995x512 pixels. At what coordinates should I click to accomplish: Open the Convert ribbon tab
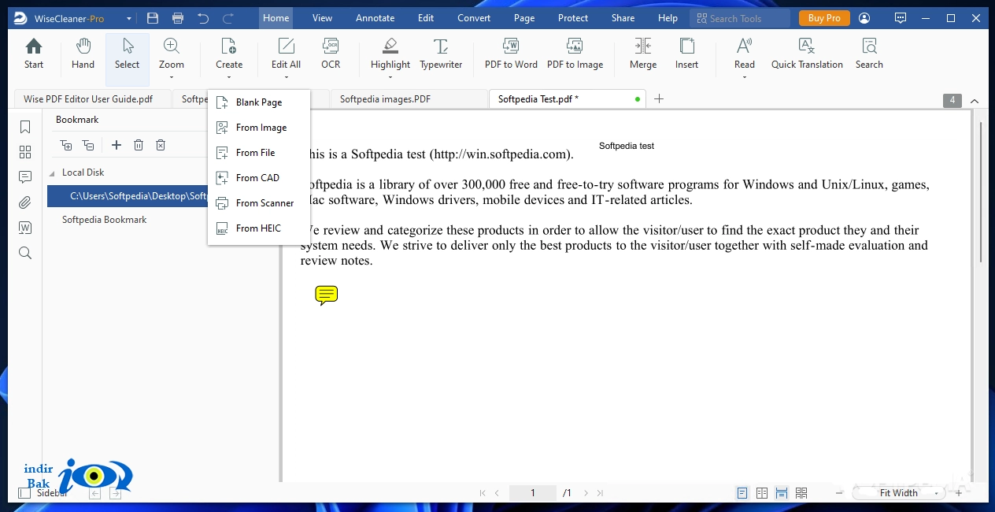474,18
